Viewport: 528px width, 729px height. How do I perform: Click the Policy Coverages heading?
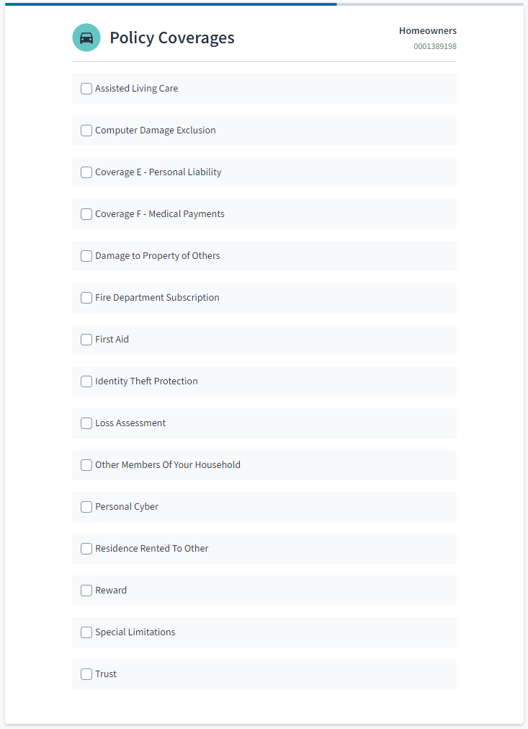(x=172, y=37)
